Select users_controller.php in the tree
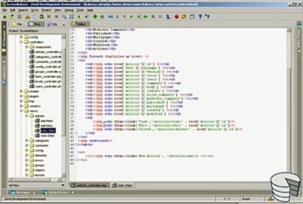Screen dimensions: 303x204 click(45, 86)
